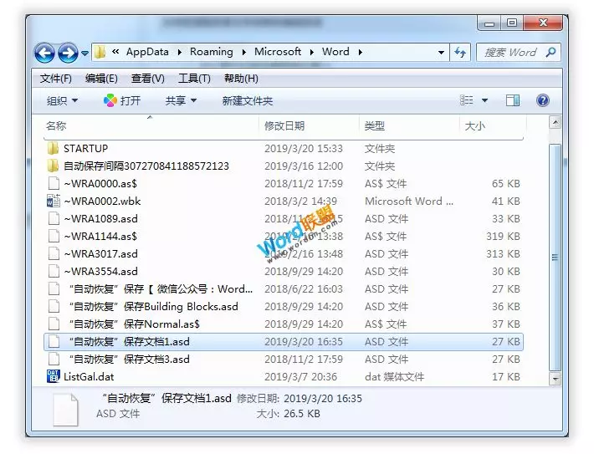Select file icon of ~WRA1144.as$
Image resolution: width=594 pixels, height=454 pixels.
pyautogui.click(x=54, y=237)
